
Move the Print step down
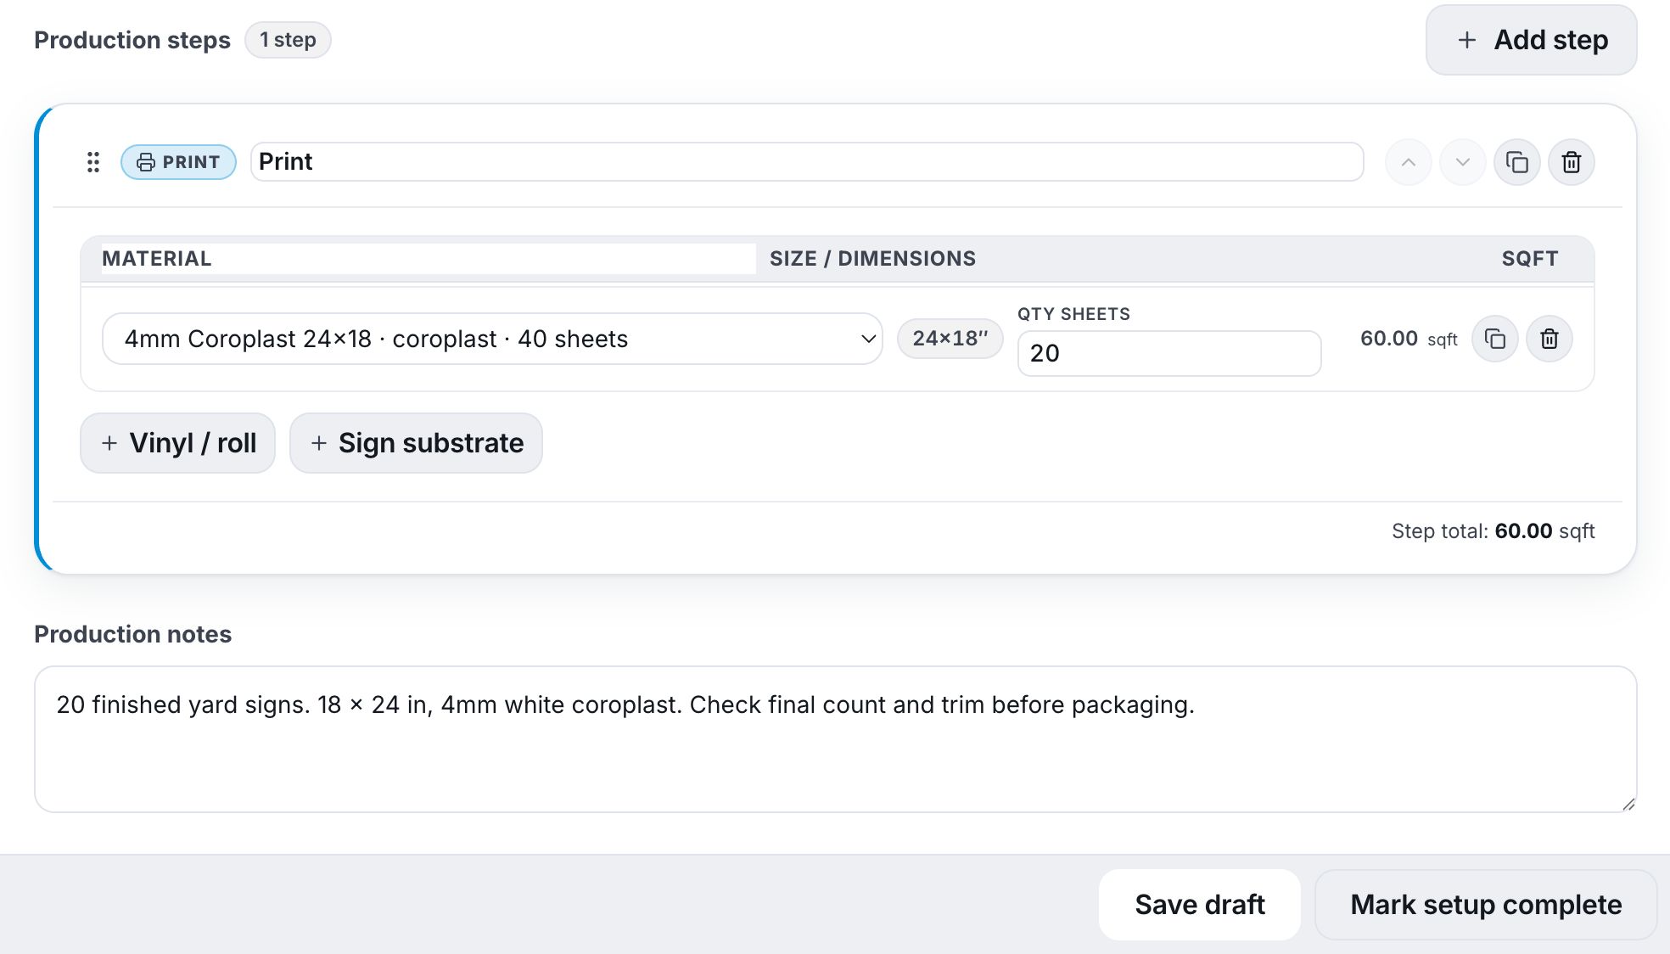1463,162
